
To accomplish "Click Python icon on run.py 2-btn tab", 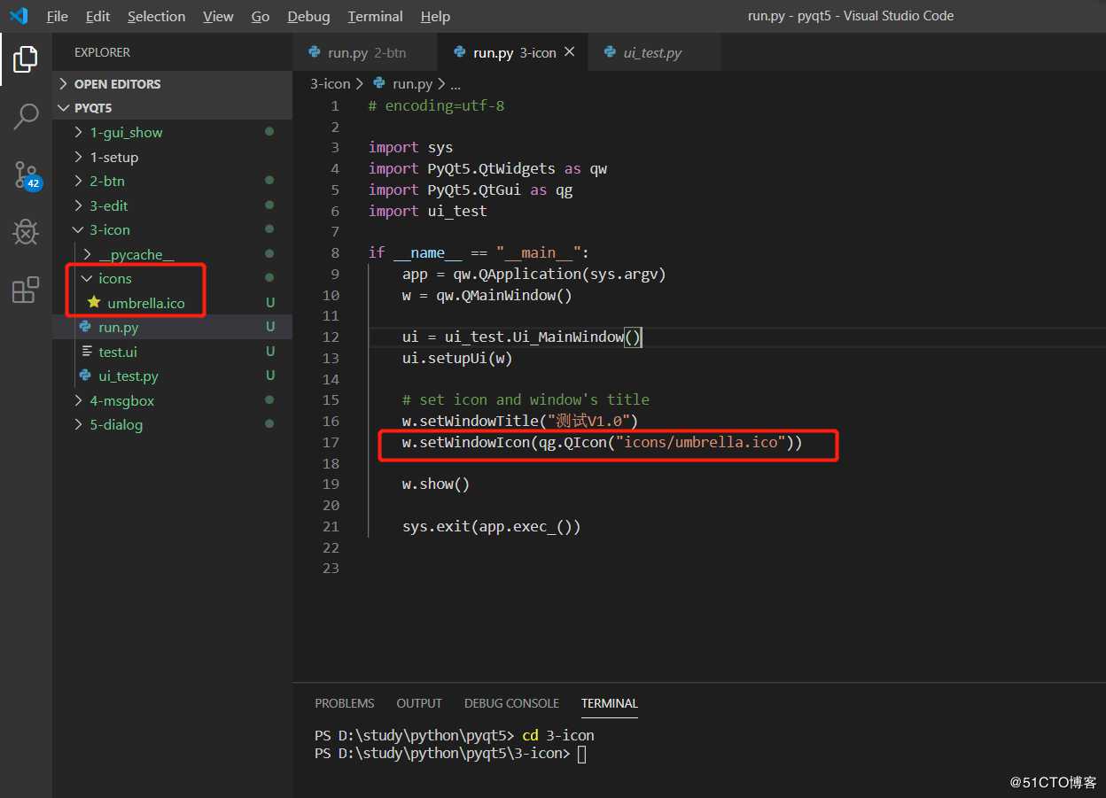I will pyautogui.click(x=314, y=52).
